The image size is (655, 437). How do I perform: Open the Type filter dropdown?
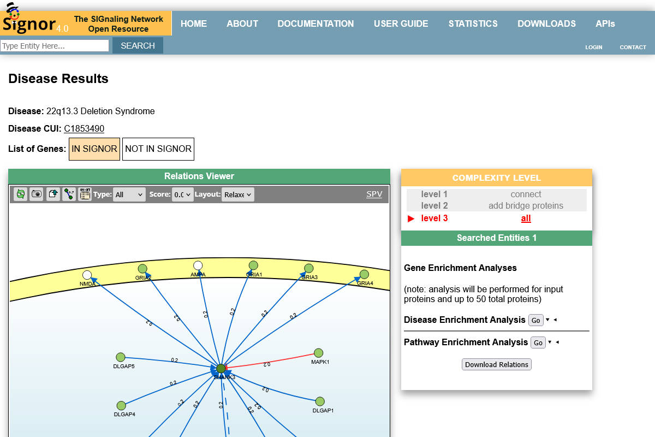[129, 194]
